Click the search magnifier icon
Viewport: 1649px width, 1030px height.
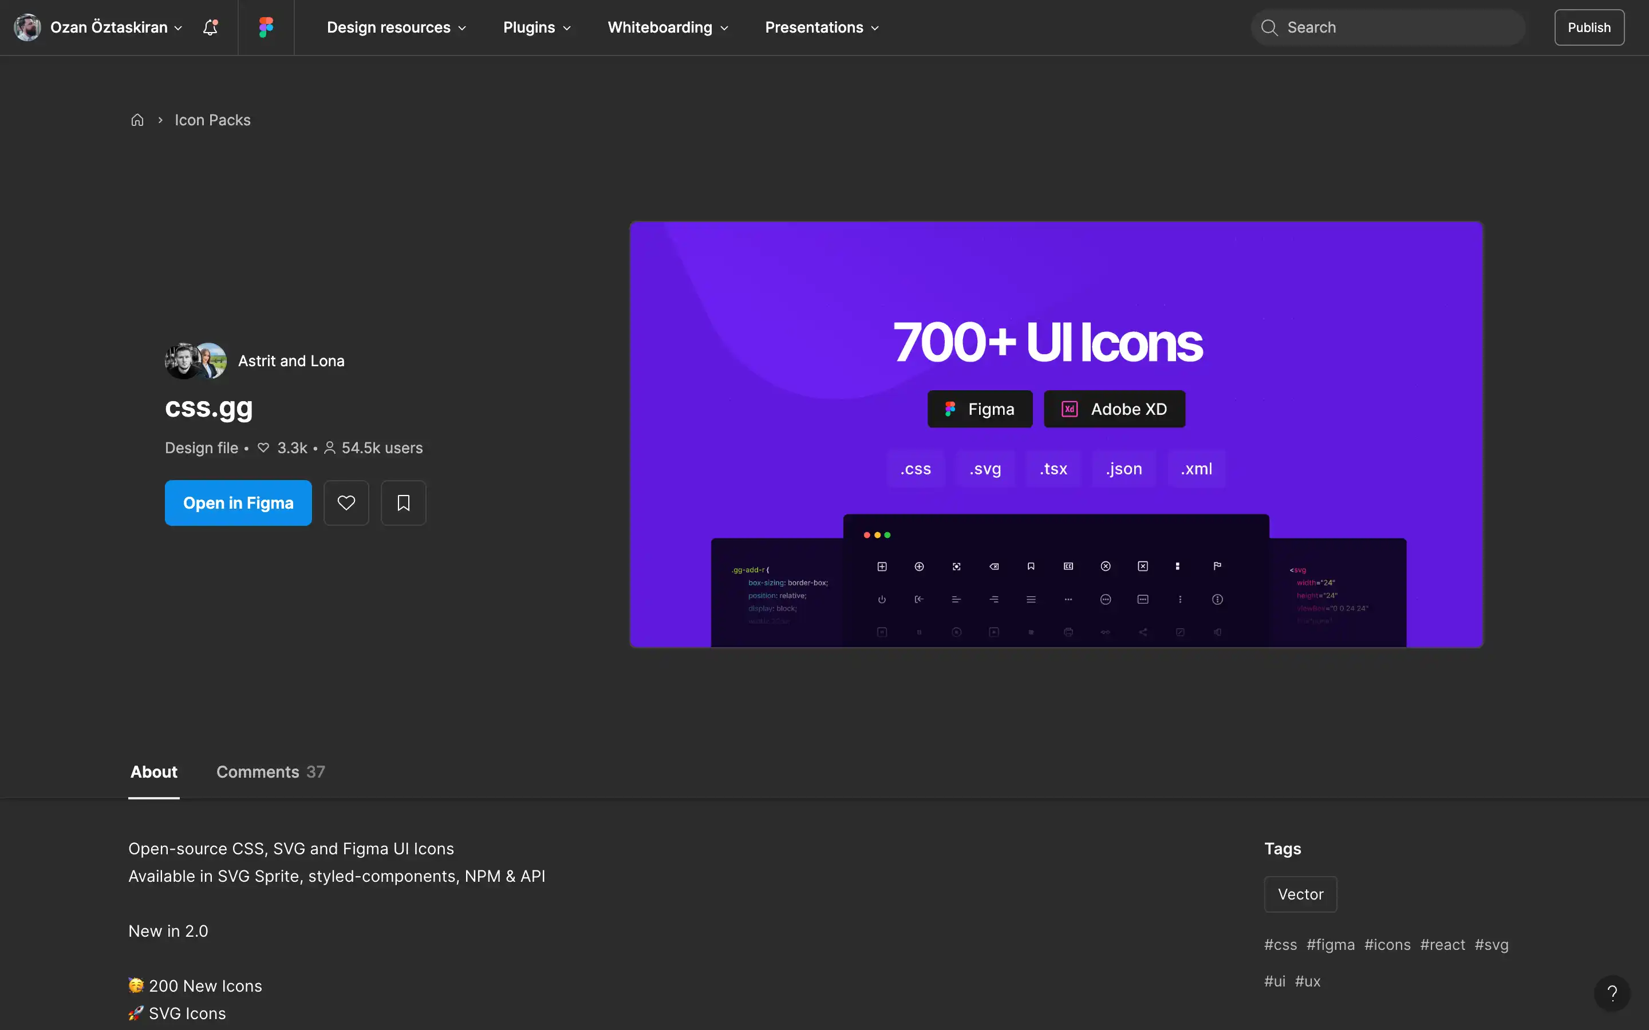[x=1269, y=27]
